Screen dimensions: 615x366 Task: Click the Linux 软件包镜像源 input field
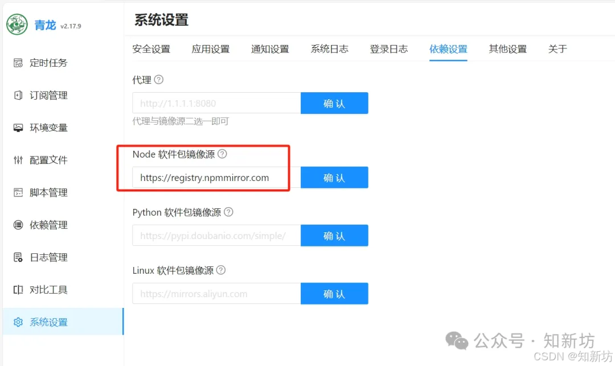tap(216, 294)
